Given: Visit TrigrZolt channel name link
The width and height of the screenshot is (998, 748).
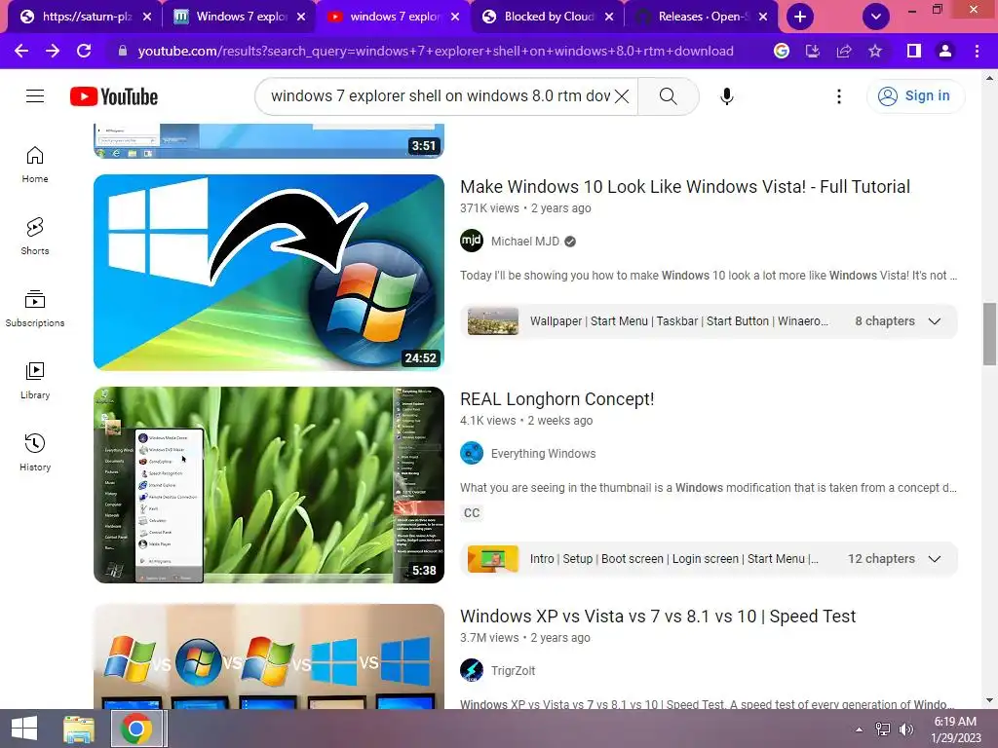Looking at the screenshot, I should coord(513,670).
